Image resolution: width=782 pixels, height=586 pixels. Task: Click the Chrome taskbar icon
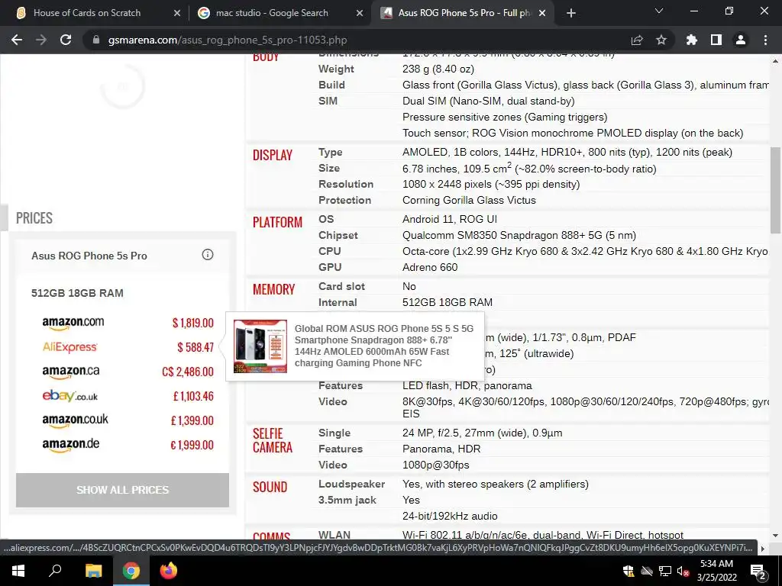point(131,571)
